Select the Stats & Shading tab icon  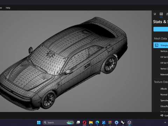(161, 14)
